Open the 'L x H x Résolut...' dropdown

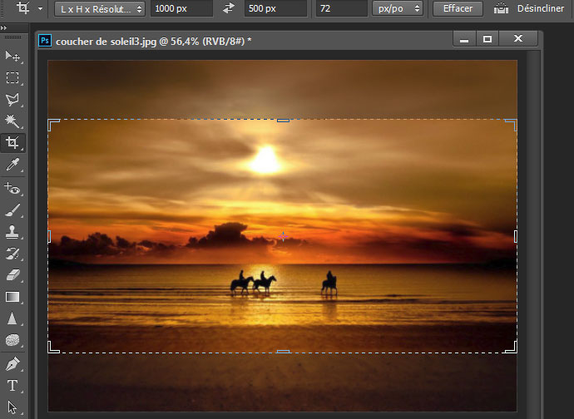[100, 8]
